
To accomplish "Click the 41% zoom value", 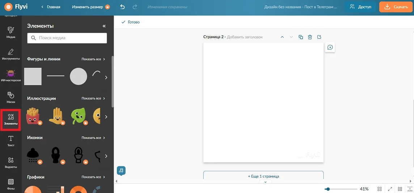I will (364, 189).
